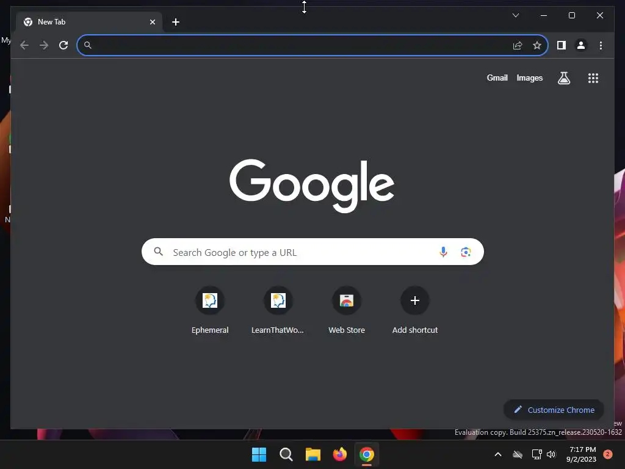Bookmark this tab with the star icon
625x469 pixels.
[x=537, y=45]
